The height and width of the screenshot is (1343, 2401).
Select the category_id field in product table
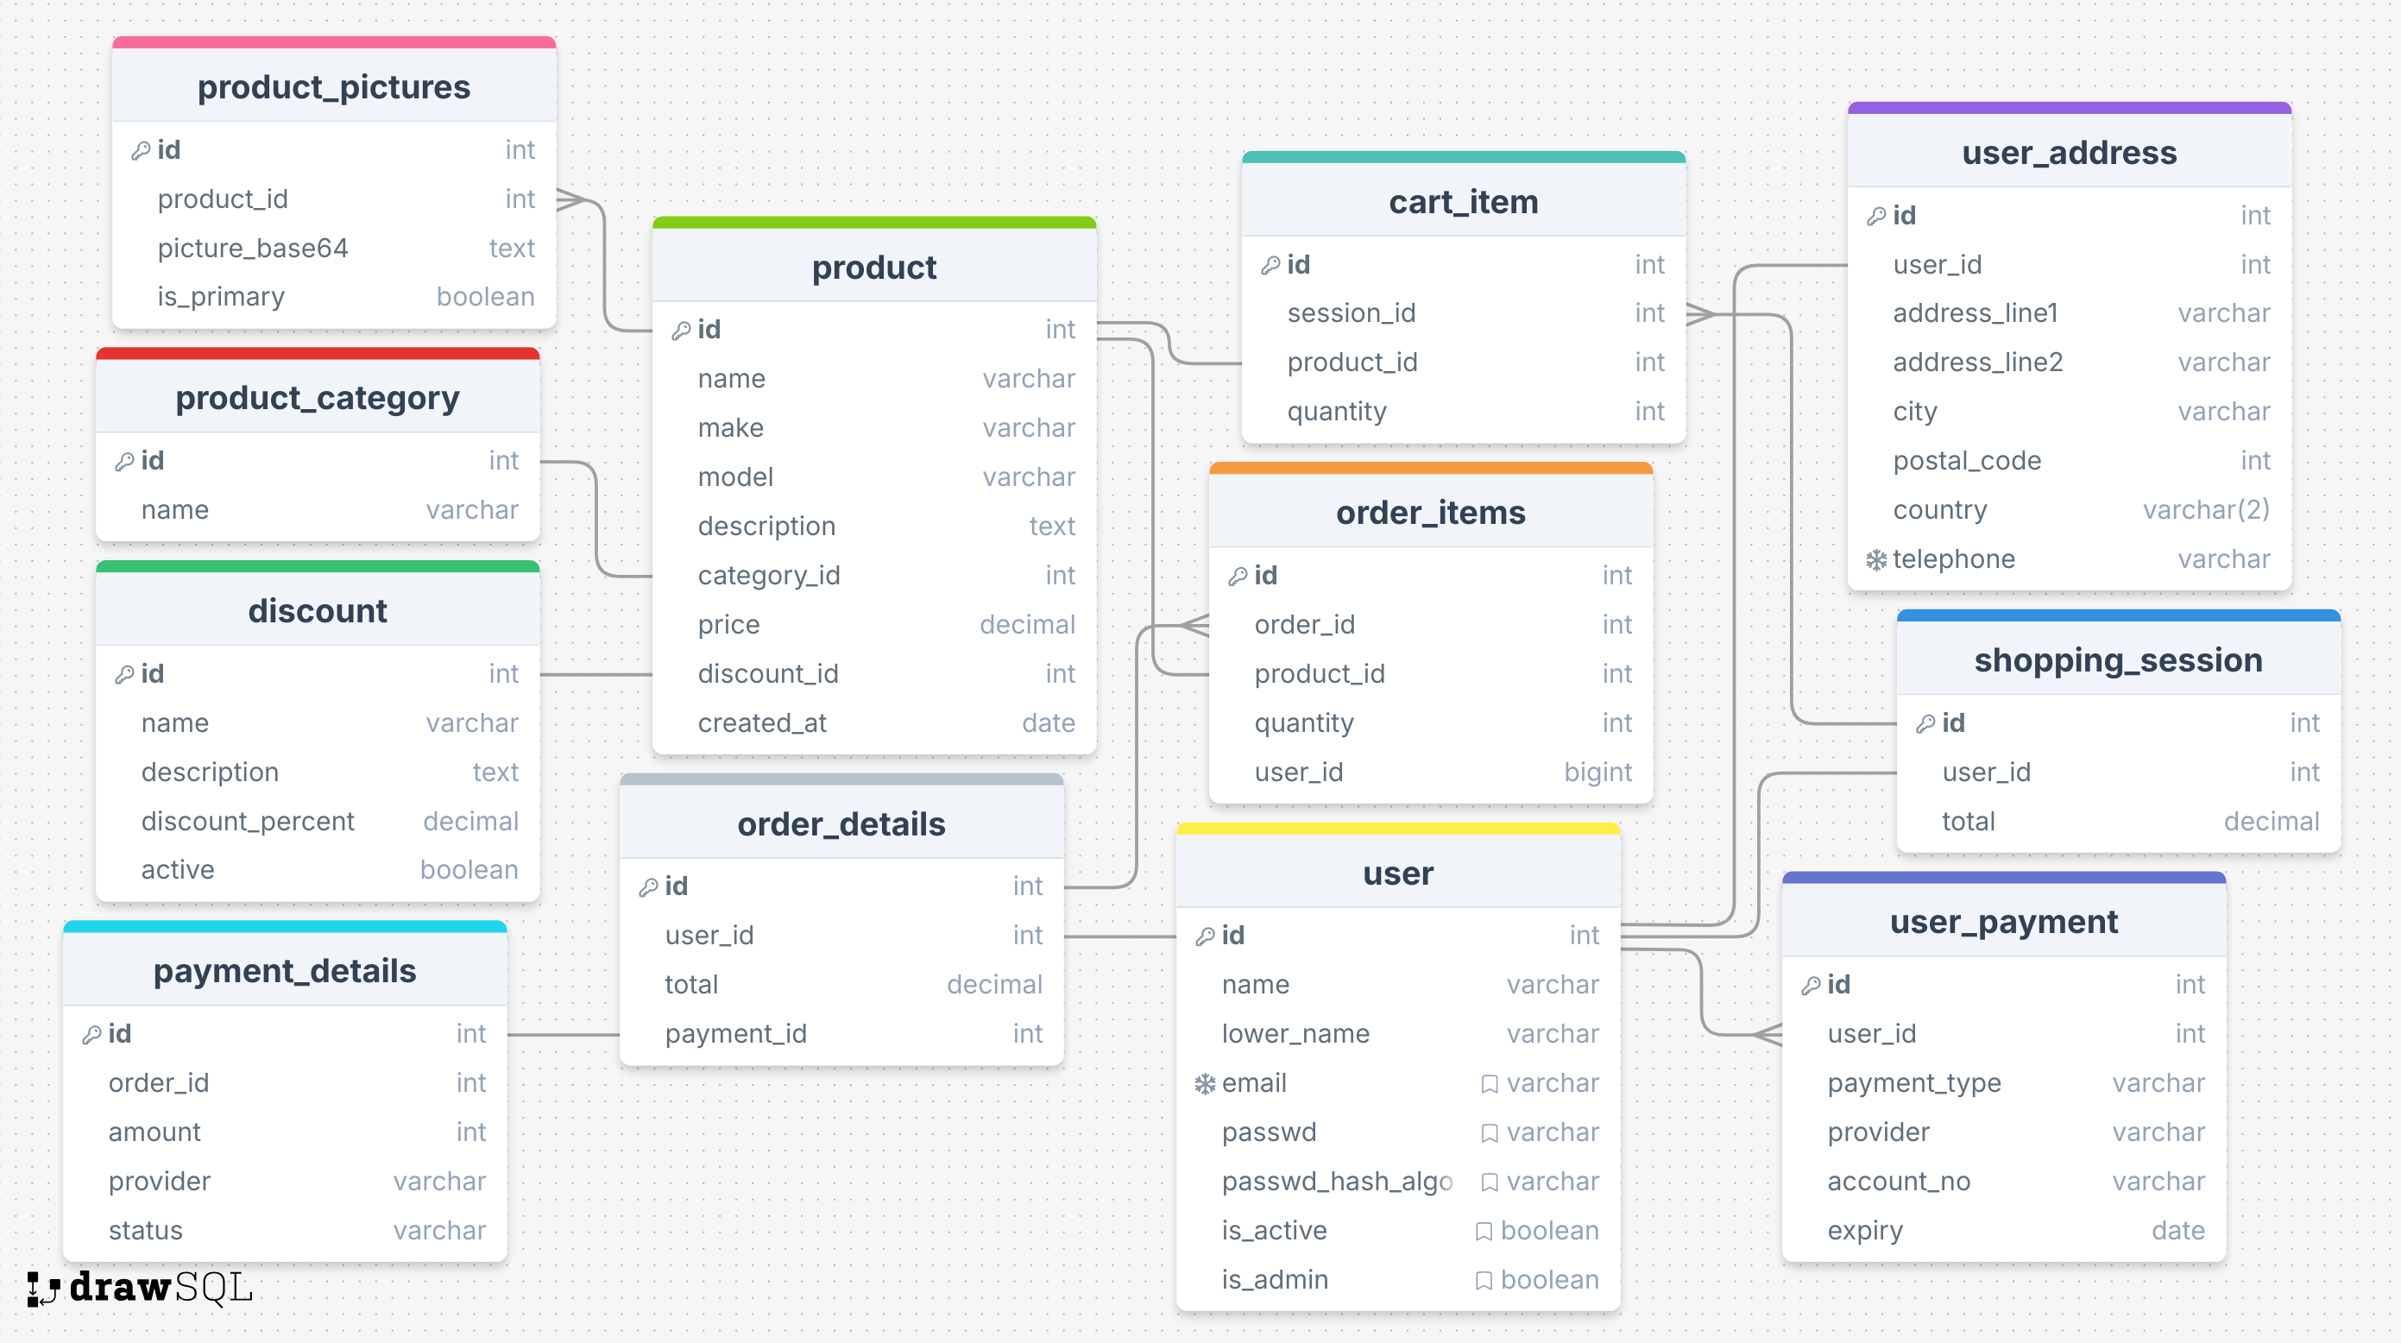tap(874, 575)
